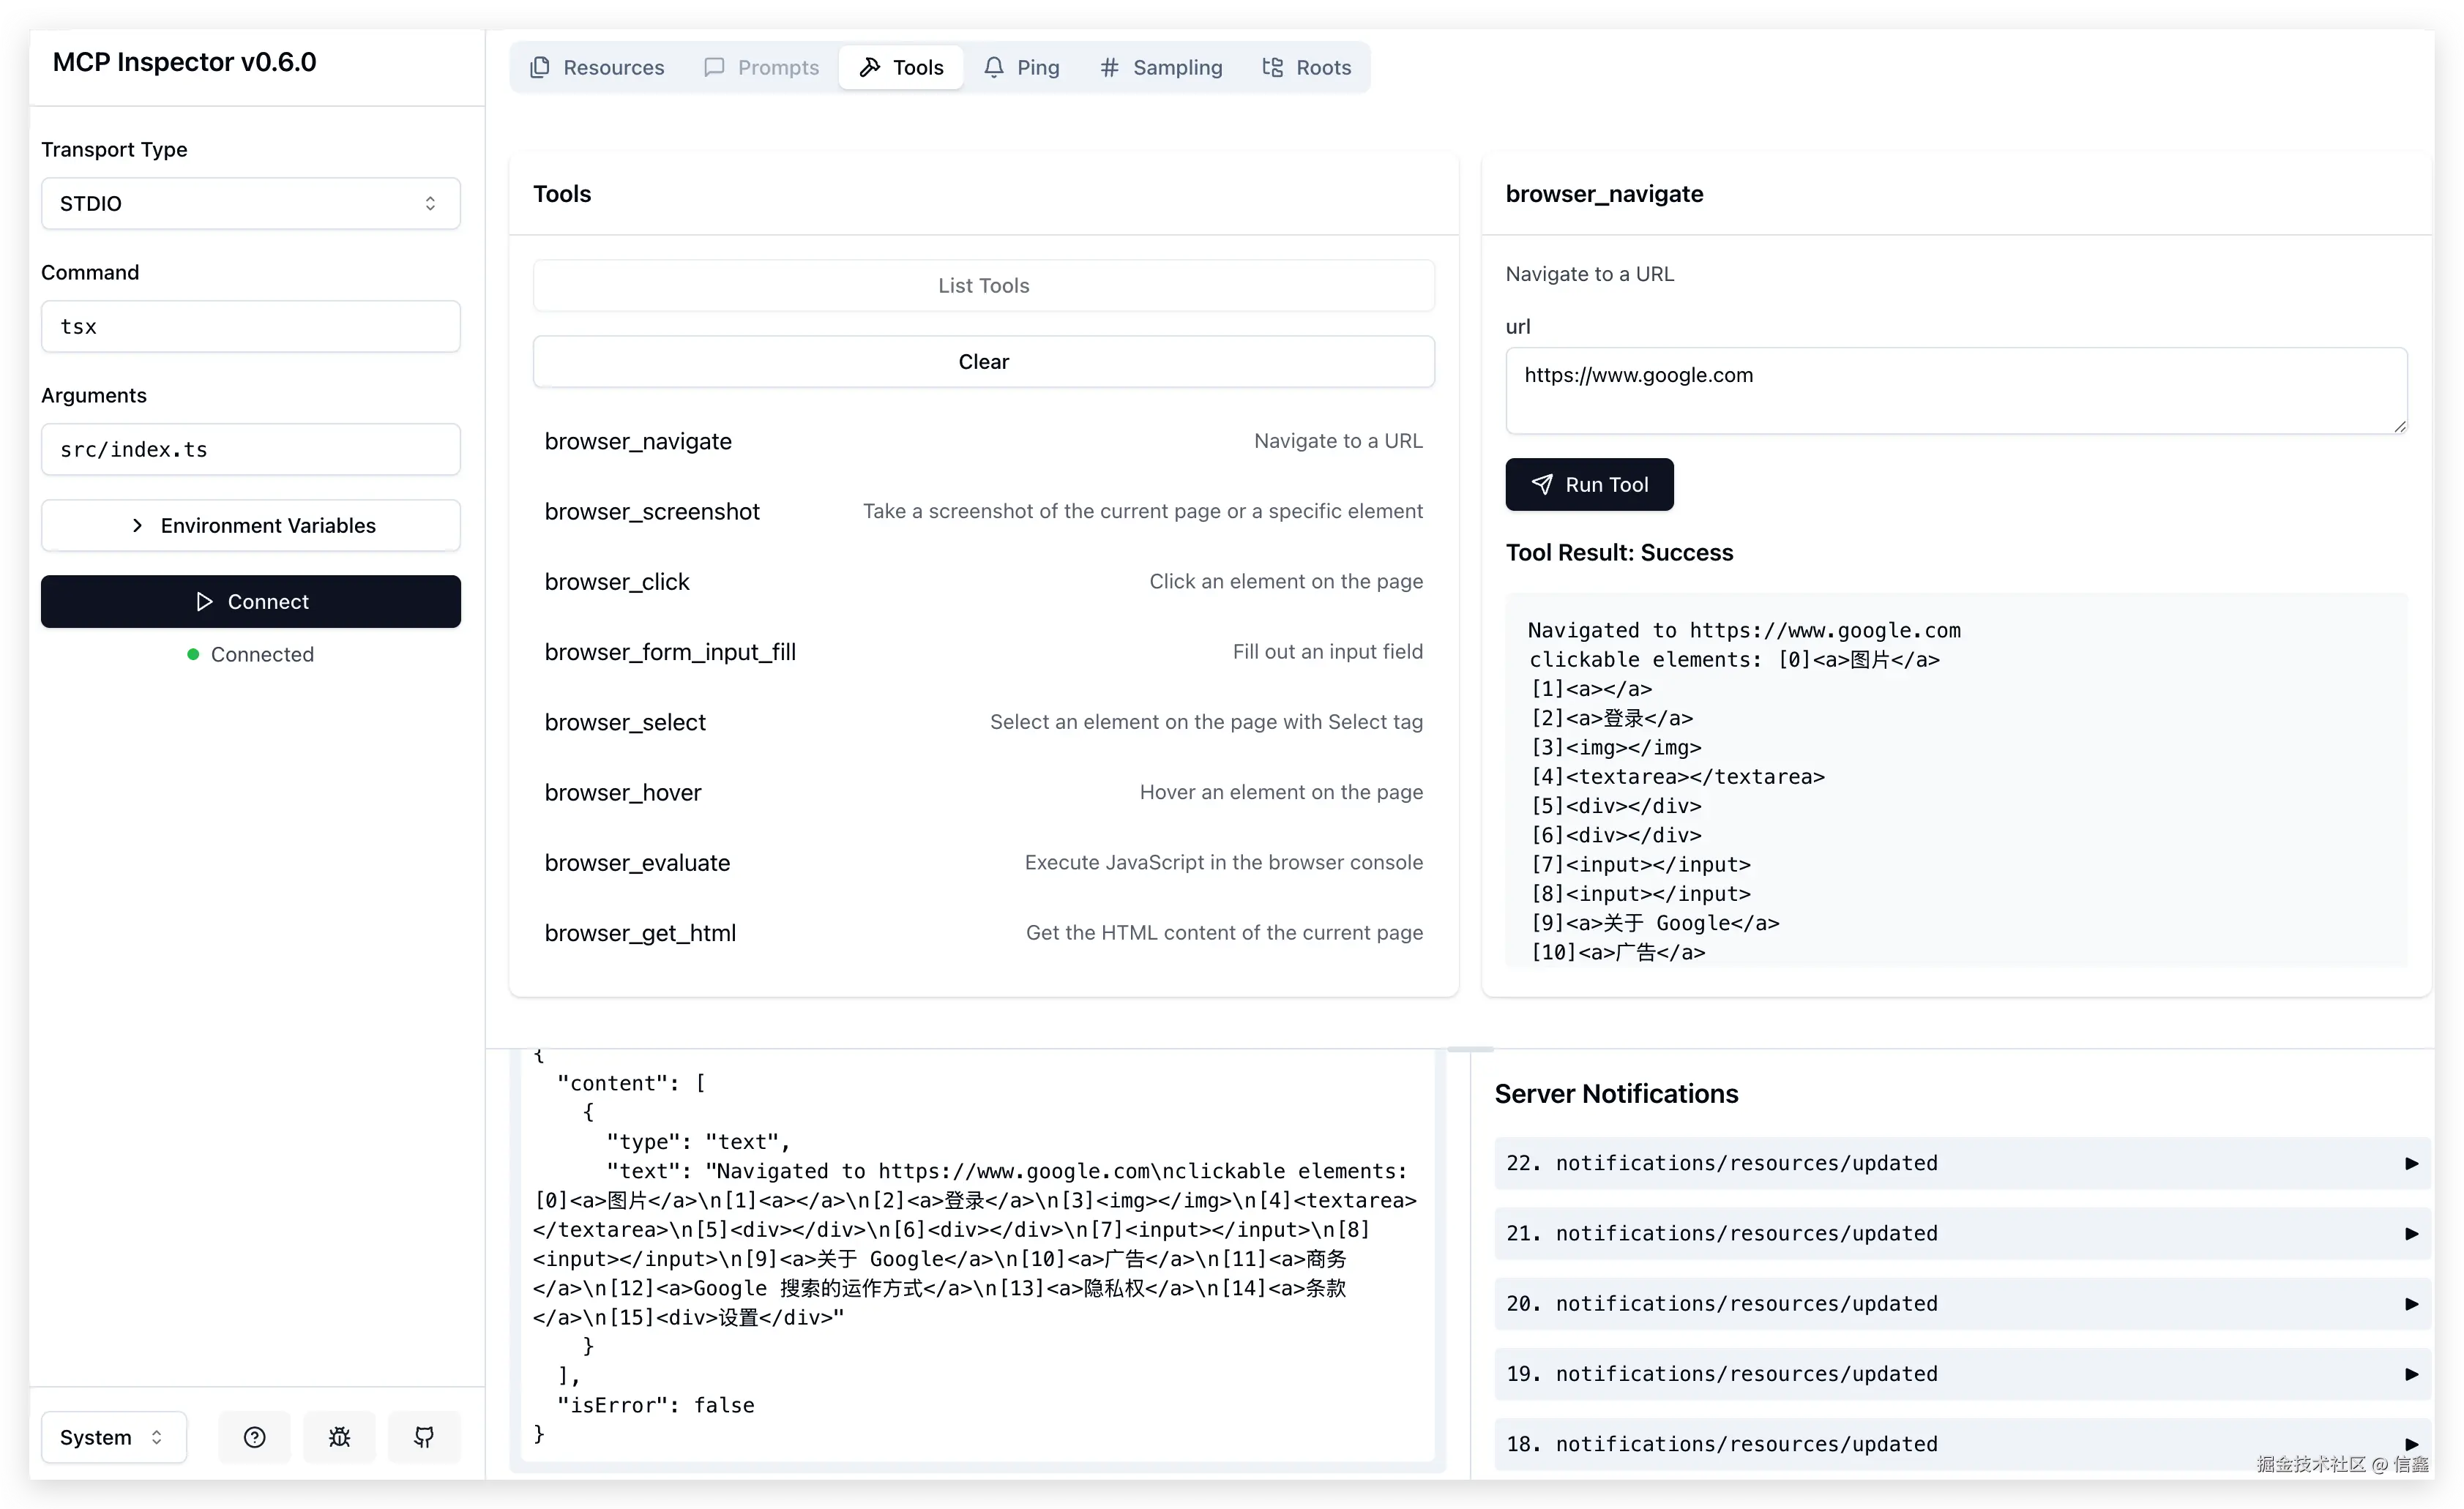This screenshot has height=1509, width=2464.
Task: Open the bug report icon
Action: point(339,1437)
